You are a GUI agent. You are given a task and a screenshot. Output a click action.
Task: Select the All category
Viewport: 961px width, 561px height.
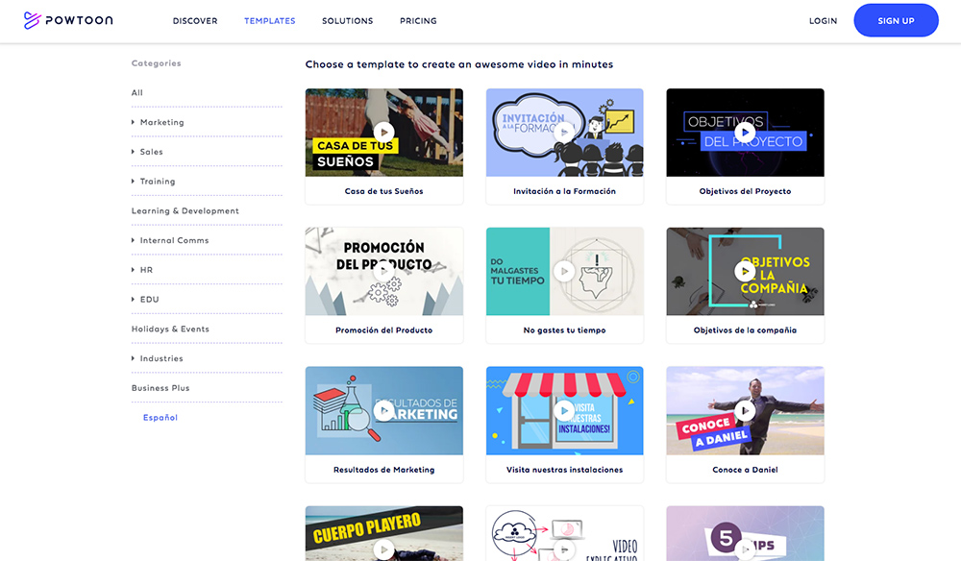[x=137, y=93]
